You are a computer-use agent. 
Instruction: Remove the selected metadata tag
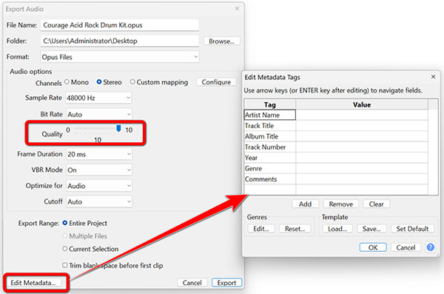tap(340, 204)
